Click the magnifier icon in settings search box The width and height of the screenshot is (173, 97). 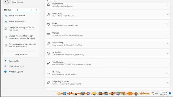point(36,10)
